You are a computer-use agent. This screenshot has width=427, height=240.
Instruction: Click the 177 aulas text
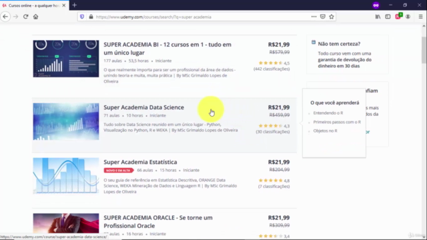click(x=113, y=61)
